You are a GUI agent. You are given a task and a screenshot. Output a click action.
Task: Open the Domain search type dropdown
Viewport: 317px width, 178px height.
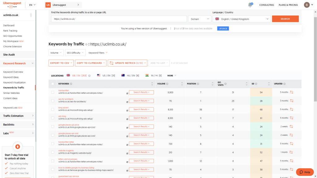200,19
